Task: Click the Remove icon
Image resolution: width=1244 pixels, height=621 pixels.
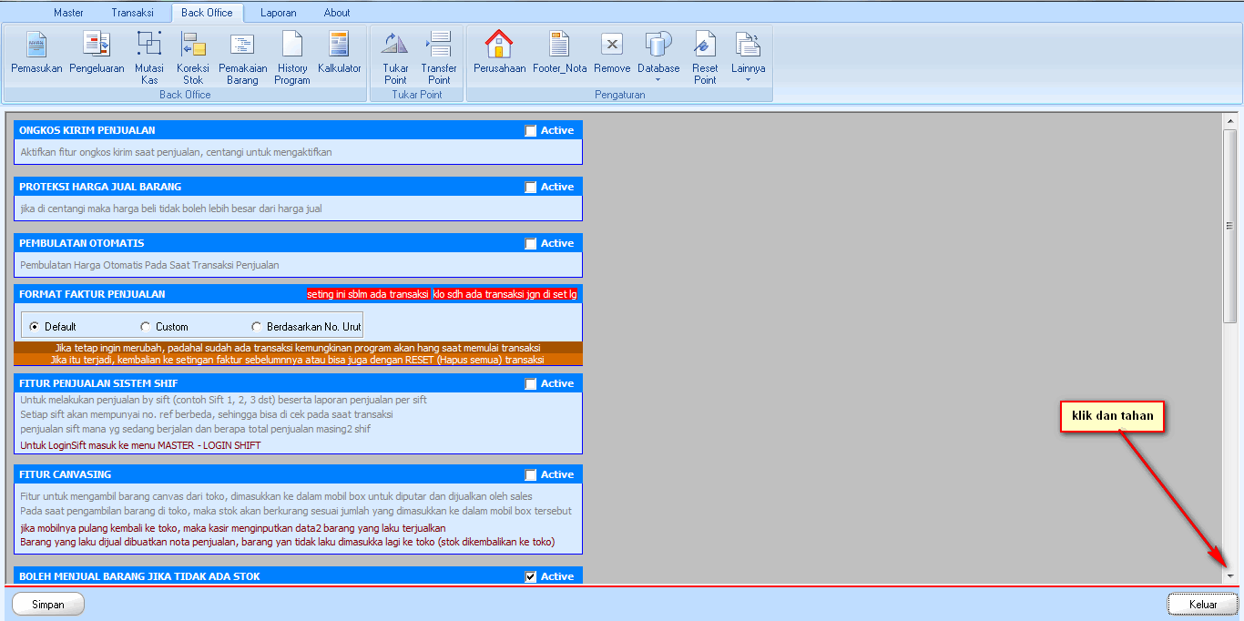Action: [x=612, y=53]
